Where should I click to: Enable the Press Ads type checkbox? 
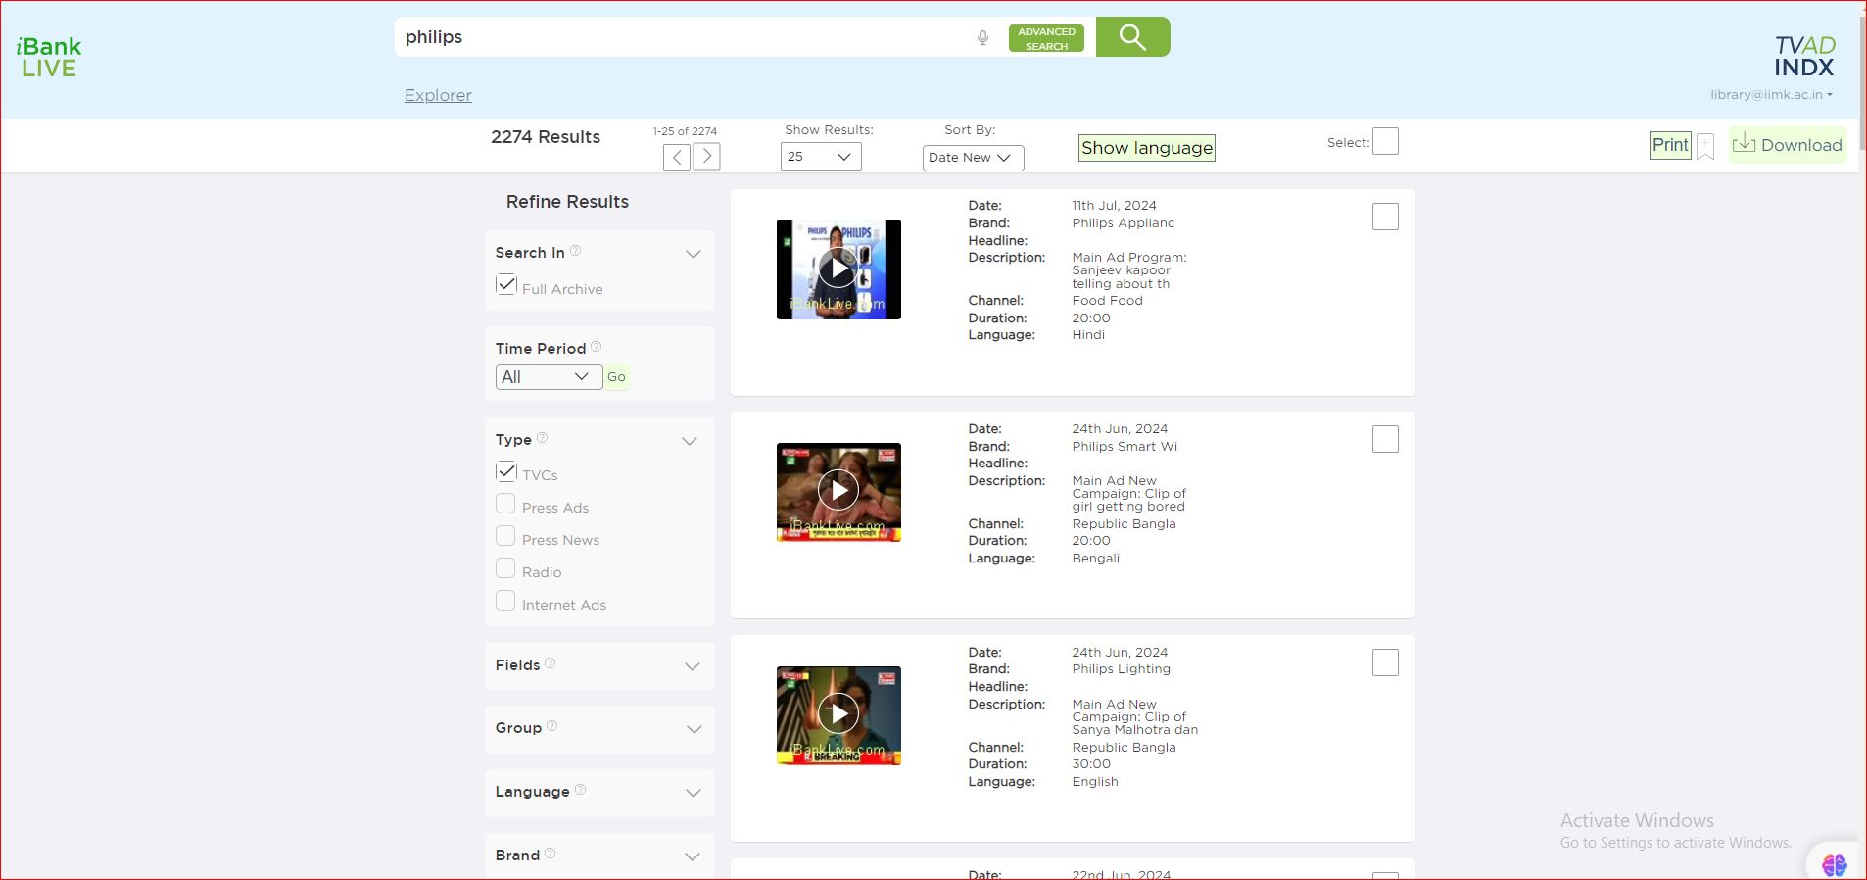tap(505, 504)
